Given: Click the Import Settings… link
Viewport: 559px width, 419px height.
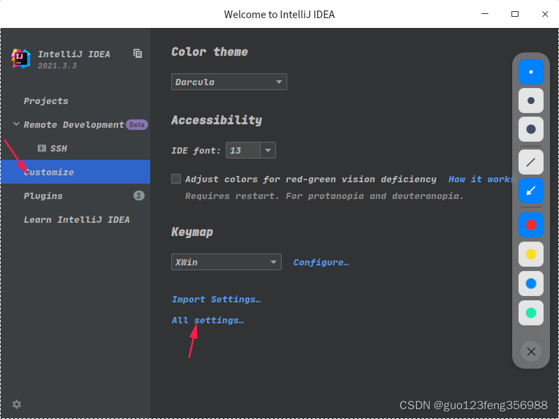Looking at the screenshot, I should click(x=216, y=300).
